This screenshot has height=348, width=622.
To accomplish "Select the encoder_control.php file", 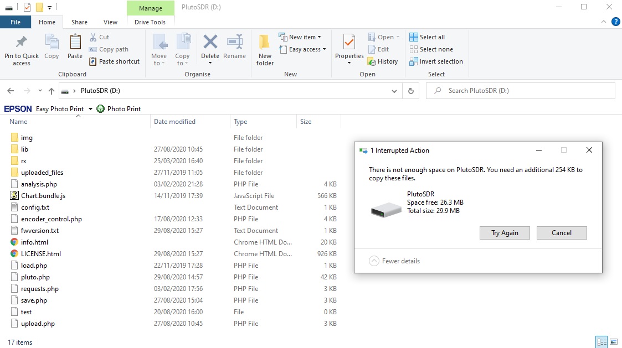I will (x=52, y=219).
